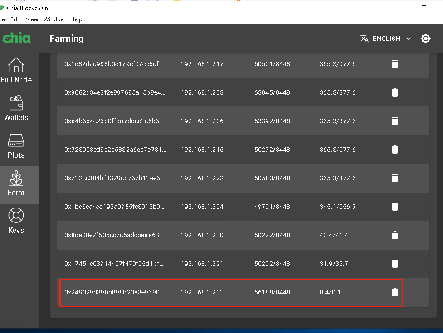Viewport: 443px width, 333px height.
Task: Click IP address 192.168.1.221
Action: (x=202, y=264)
